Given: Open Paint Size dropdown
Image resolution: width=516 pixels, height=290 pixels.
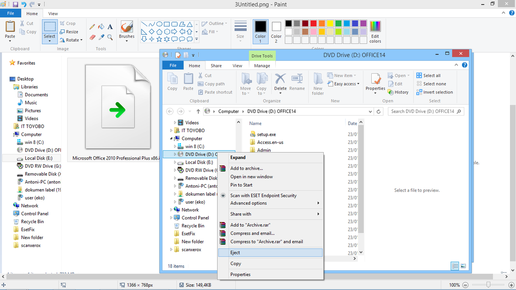Looking at the screenshot, I should pyautogui.click(x=240, y=31).
